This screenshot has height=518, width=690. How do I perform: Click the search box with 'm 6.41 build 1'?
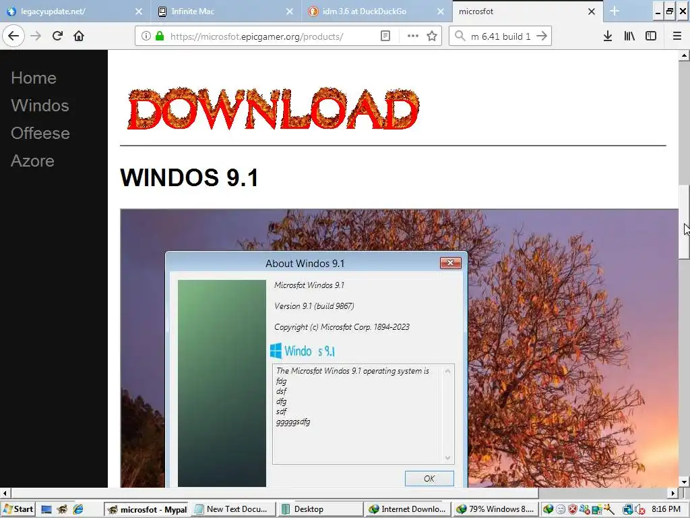pos(501,36)
